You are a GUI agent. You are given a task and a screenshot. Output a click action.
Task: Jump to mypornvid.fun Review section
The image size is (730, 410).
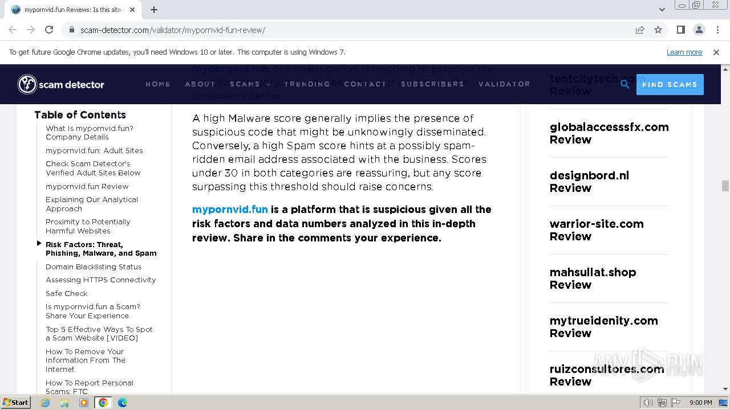point(87,186)
